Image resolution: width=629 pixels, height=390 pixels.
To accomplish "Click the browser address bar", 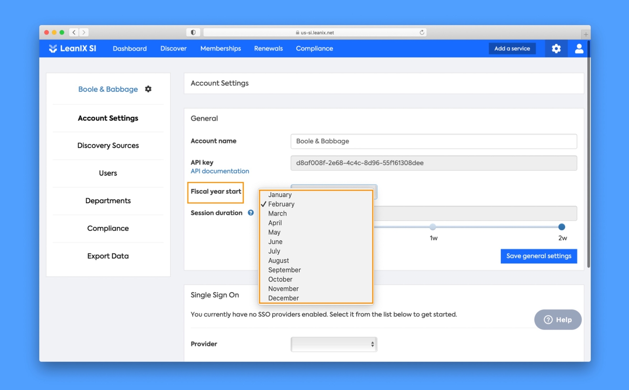I will [315, 33].
